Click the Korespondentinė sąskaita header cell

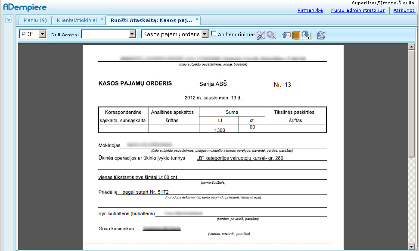click(124, 116)
